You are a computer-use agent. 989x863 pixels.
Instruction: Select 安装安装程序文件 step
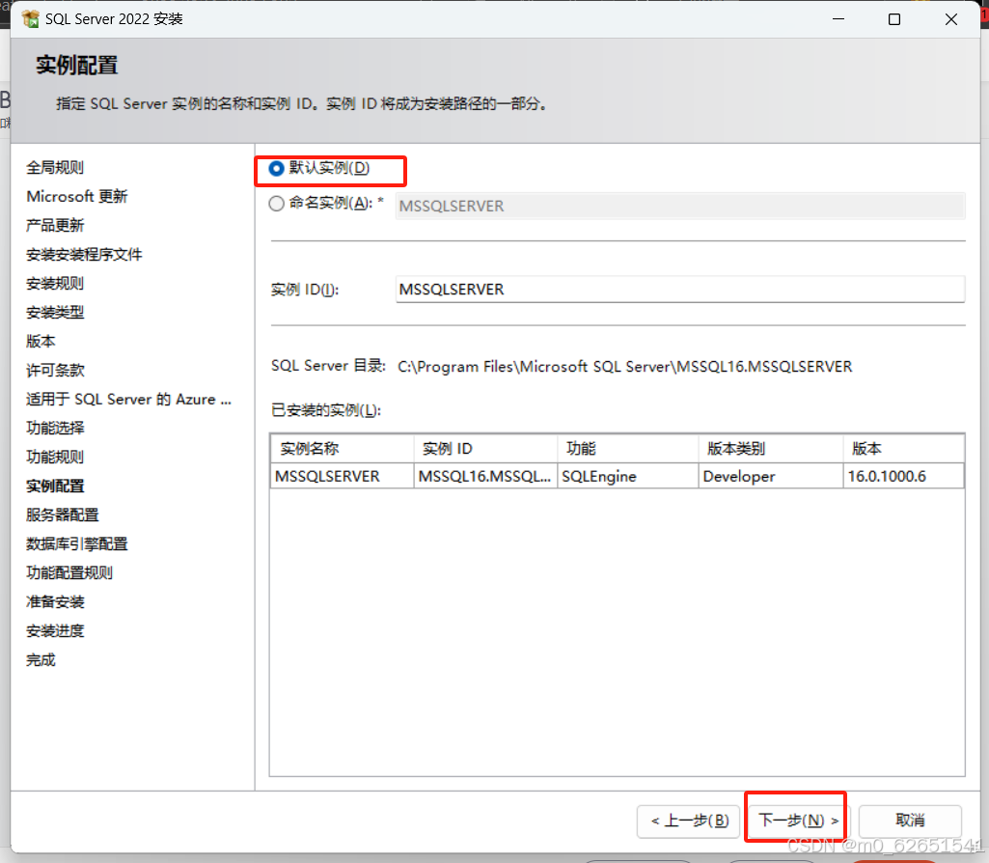84,254
